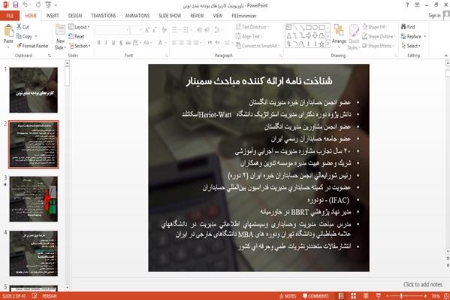The width and height of the screenshot is (450, 300).
Task: Click Convert to SmartArt button
Action: click(x=257, y=46)
